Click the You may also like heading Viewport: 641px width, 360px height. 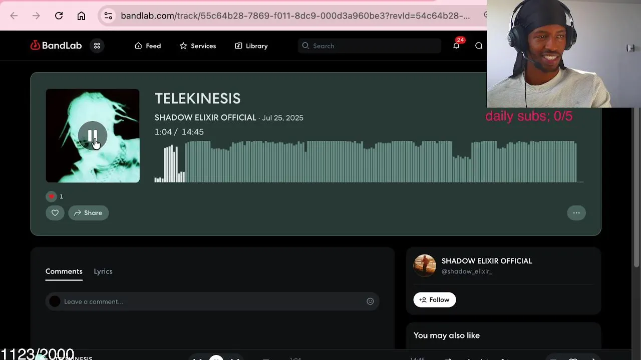pos(447,335)
